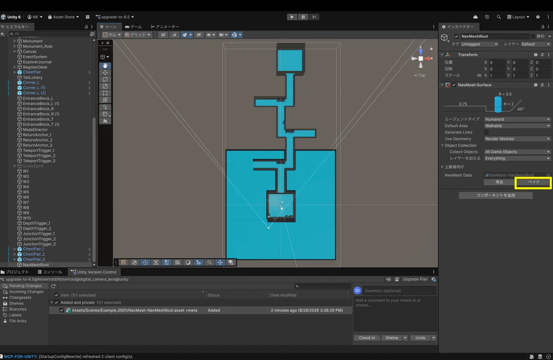Select the Scale tool in scene toolbar

pyautogui.click(x=105, y=86)
